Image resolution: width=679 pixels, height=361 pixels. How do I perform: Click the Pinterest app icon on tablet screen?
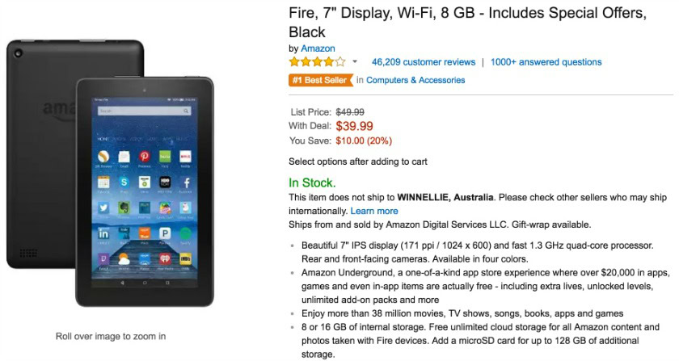(x=144, y=157)
